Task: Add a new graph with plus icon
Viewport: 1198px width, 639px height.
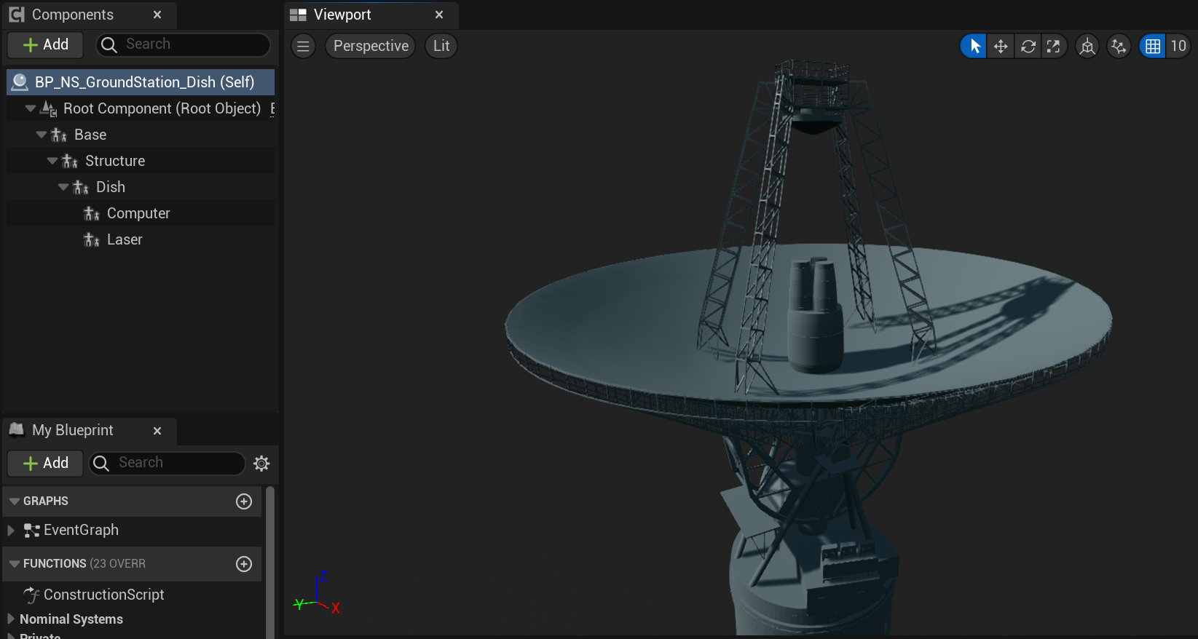Action: click(x=244, y=501)
